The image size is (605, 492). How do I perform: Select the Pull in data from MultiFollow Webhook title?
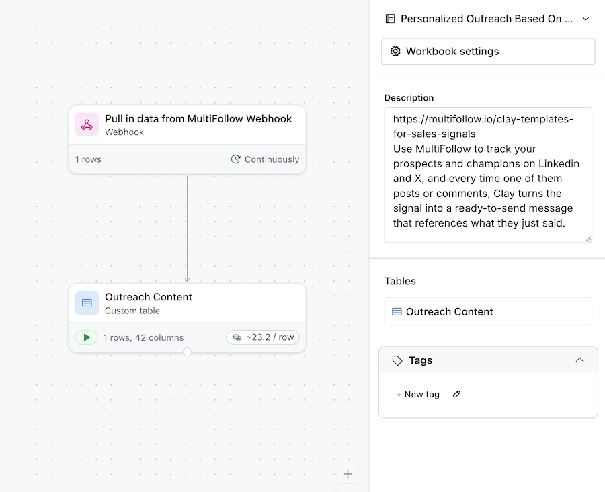coord(198,119)
